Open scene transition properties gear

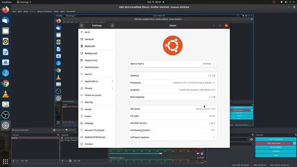click(252, 139)
